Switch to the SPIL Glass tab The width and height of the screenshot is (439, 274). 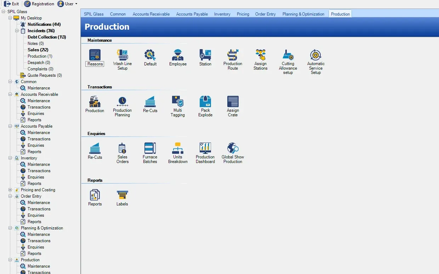(94, 14)
